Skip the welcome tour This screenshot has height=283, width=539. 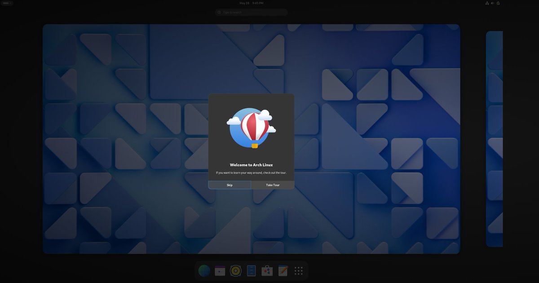(x=230, y=185)
